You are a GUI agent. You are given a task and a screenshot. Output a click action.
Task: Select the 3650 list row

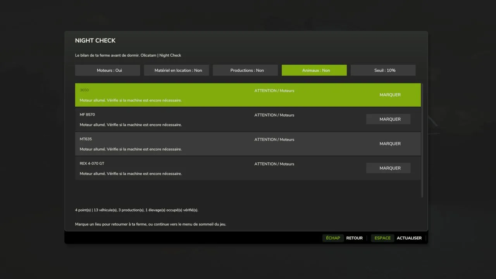248,95
